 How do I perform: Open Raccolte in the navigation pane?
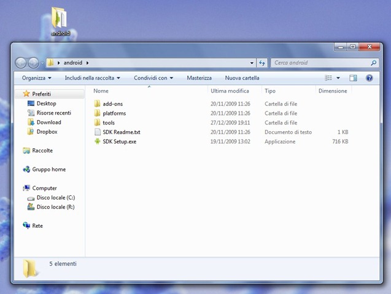tap(42, 151)
